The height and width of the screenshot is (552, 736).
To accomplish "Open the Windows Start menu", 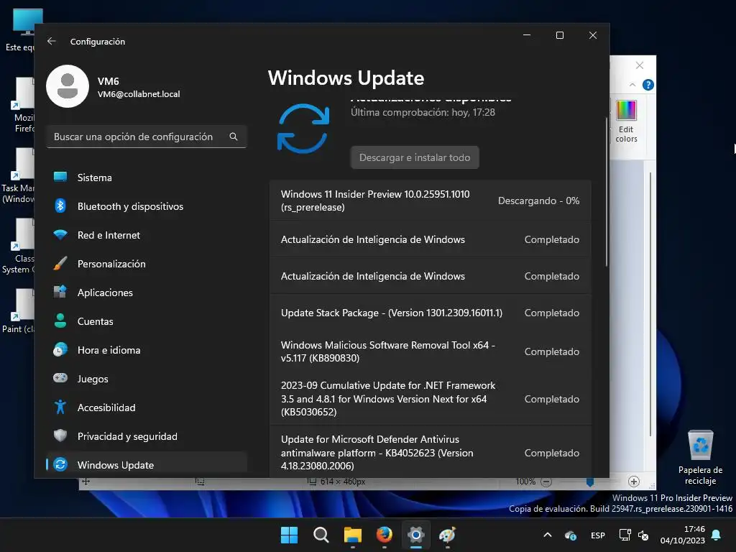I will [x=289, y=535].
